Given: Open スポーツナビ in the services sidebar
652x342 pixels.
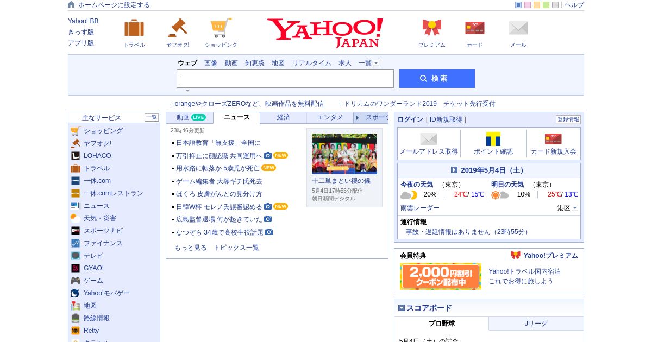Looking at the screenshot, I should click(x=103, y=231).
